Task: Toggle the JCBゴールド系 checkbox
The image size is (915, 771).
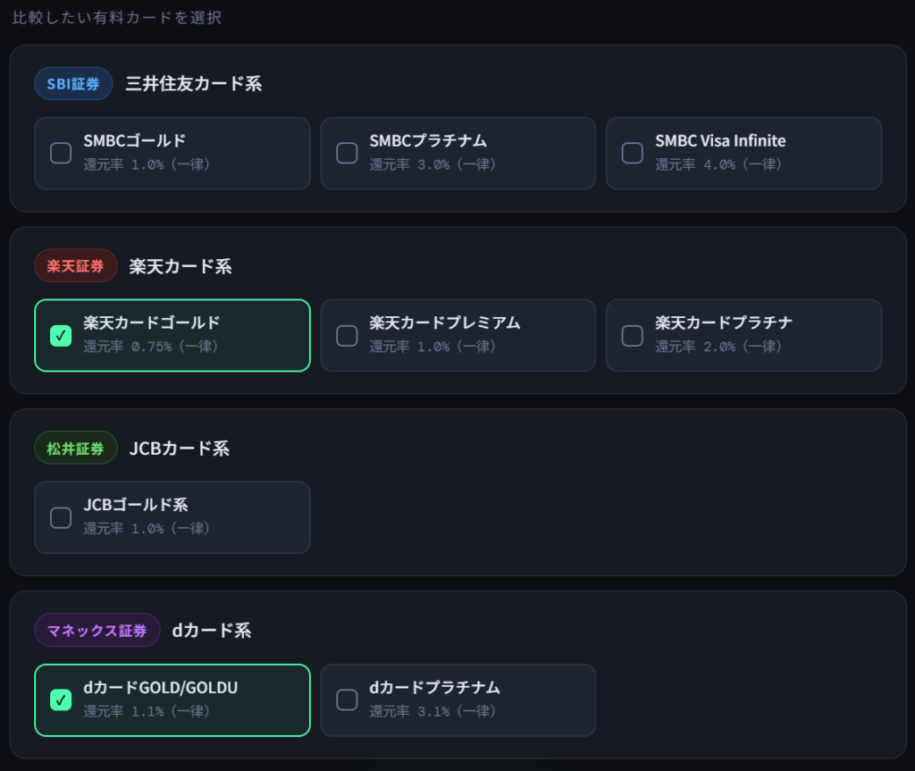Action: point(61,517)
